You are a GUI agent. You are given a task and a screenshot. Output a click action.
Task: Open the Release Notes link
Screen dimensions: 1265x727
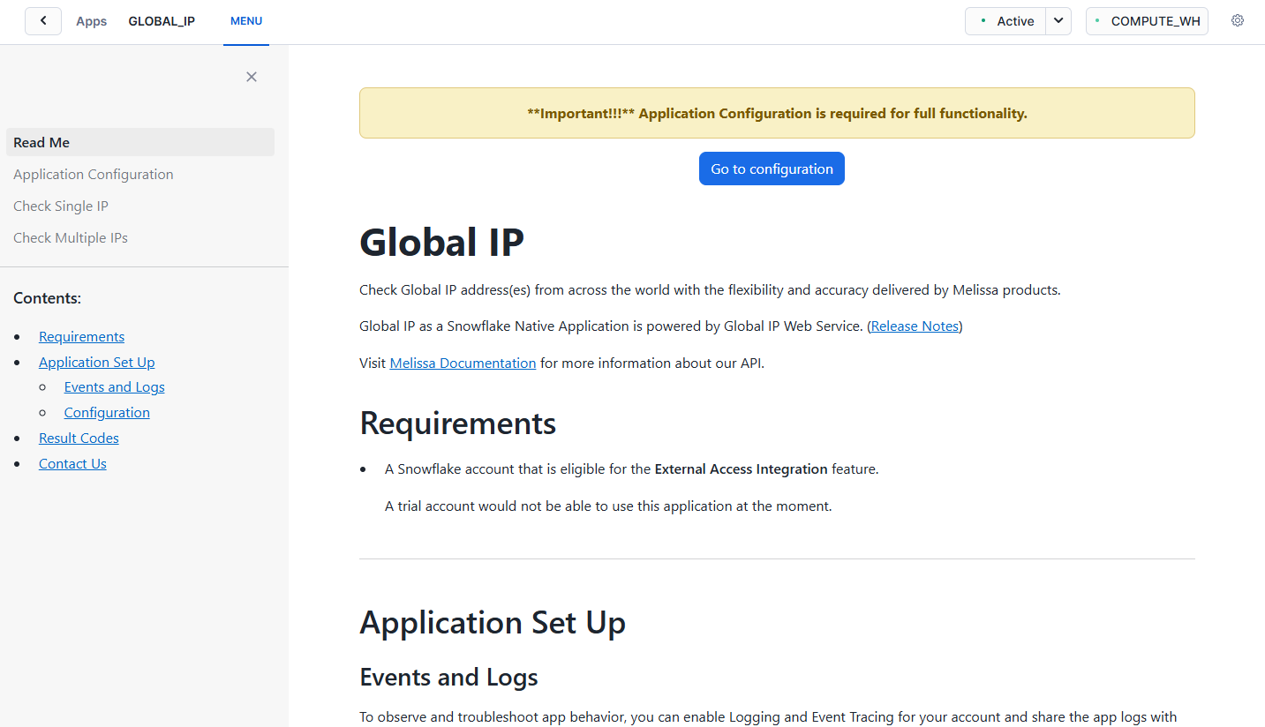[915, 326]
